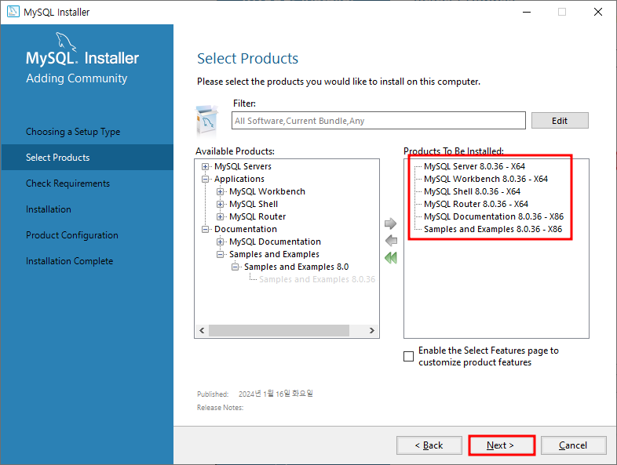Expand the MySQL Workbench node

tap(220, 192)
